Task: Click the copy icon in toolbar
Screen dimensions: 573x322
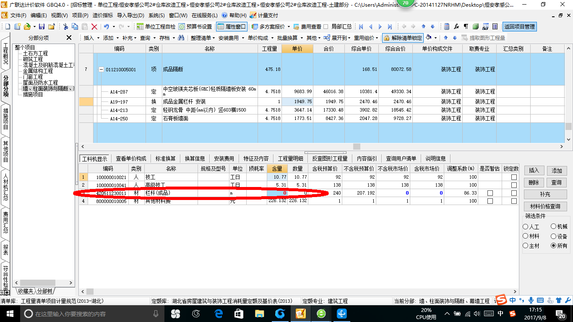Action: (x=75, y=26)
